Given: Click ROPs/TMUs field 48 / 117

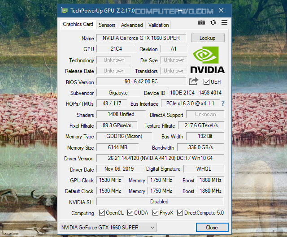Looking at the screenshot, I should pyautogui.click(x=112, y=103).
